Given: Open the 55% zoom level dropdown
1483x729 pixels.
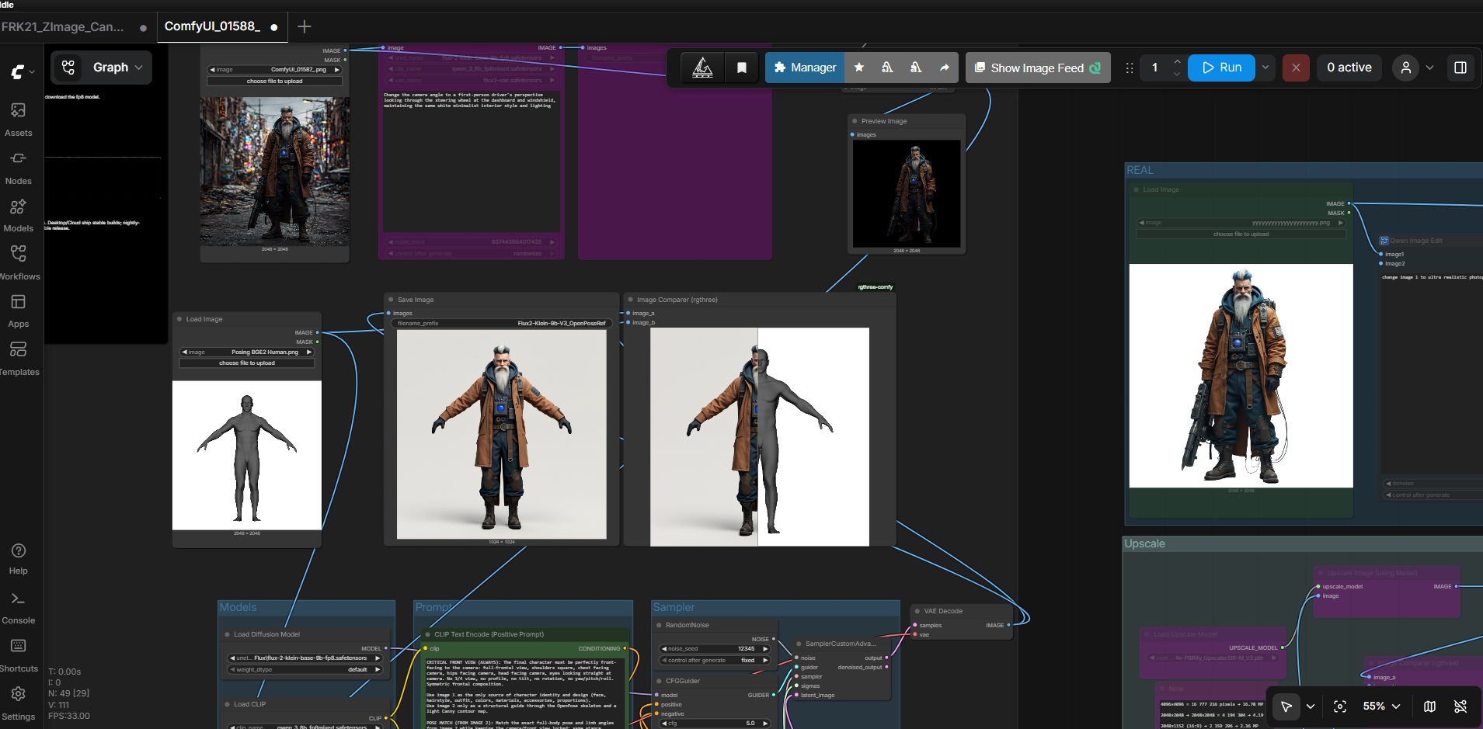Looking at the screenshot, I should pos(1381,706).
